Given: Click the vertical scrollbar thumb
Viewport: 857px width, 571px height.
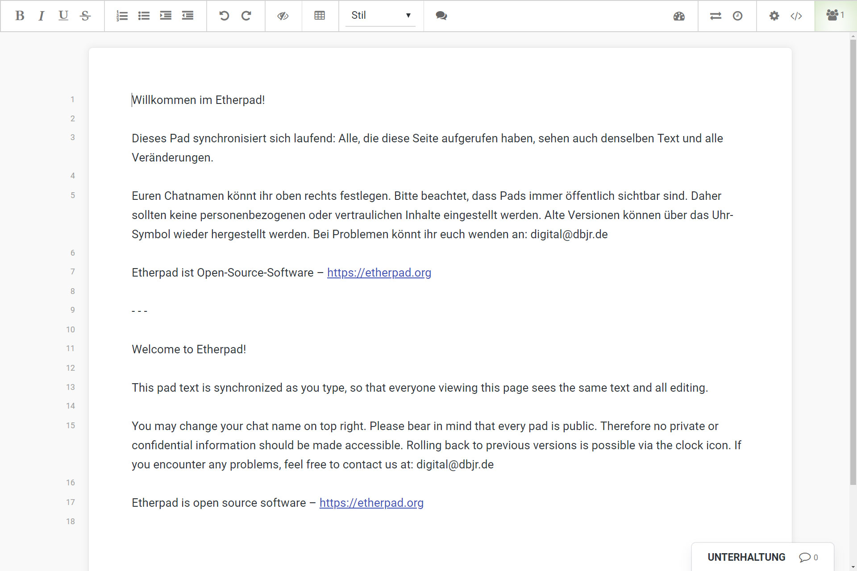Looking at the screenshot, I should (x=853, y=262).
